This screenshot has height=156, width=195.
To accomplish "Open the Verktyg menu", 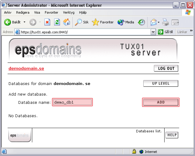I will (x=68, y=12).
